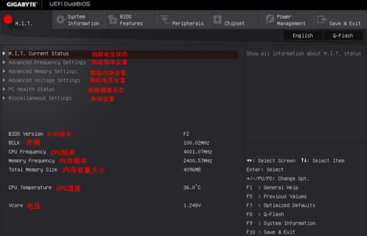Launch the Q-Flash utility button
The width and height of the screenshot is (367, 236).
(343, 35)
